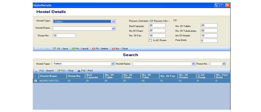Uncheck the NEHRU HOSTEL row checkbox
This screenshot has height=112, width=261.
36,81
